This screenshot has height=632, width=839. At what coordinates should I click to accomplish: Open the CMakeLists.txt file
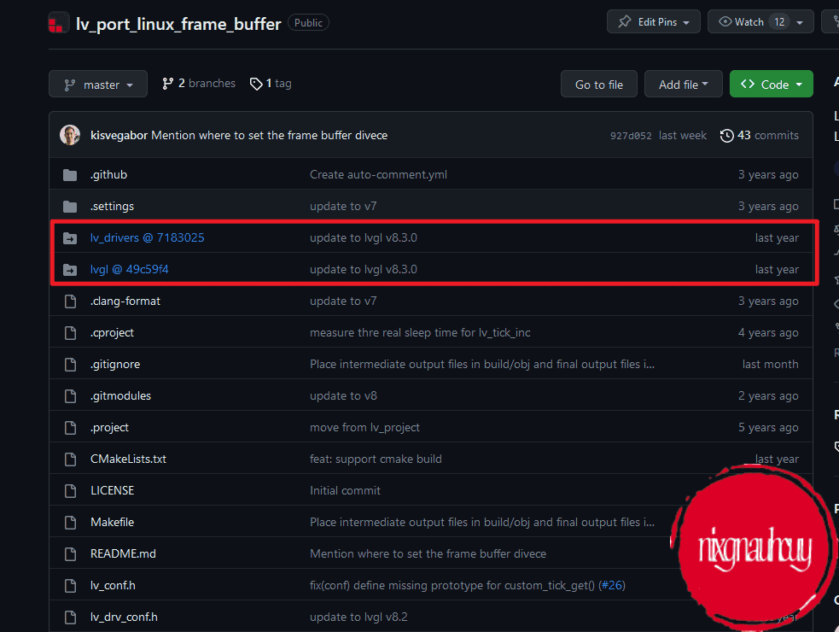click(x=128, y=459)
